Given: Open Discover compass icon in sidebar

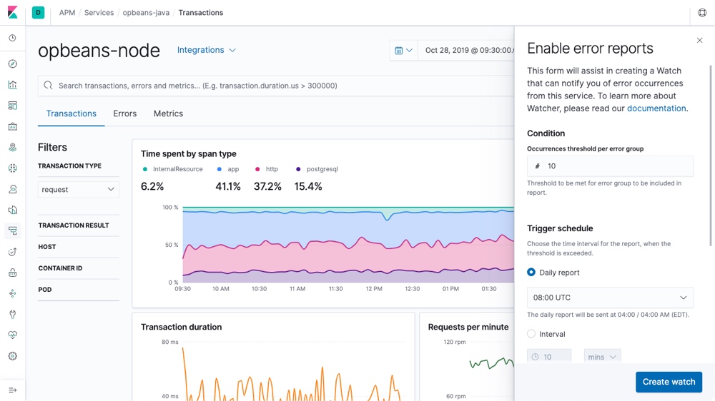Looking at the screenshot, I should point(13,64).
